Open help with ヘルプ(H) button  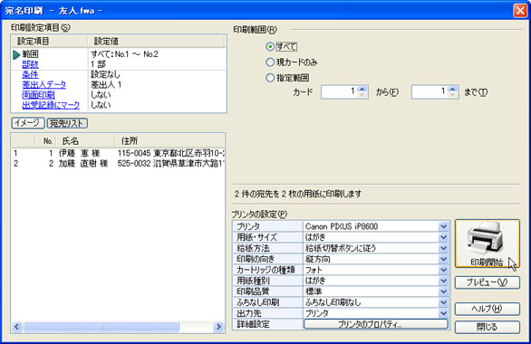coord(487,309)
